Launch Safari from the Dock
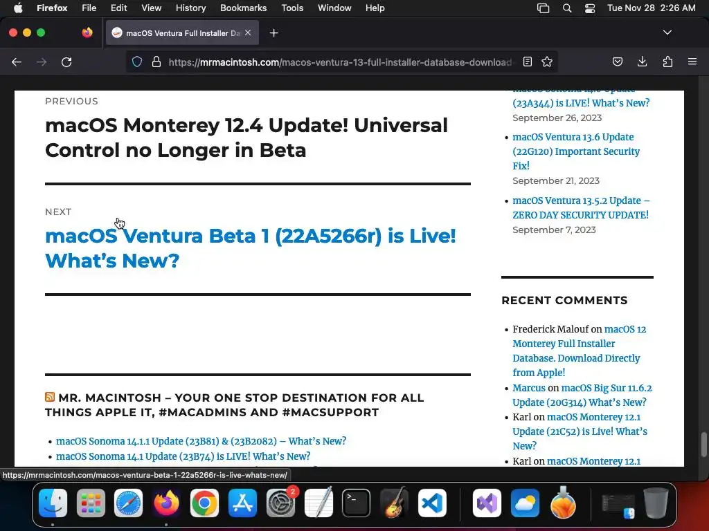 point(128,503)
